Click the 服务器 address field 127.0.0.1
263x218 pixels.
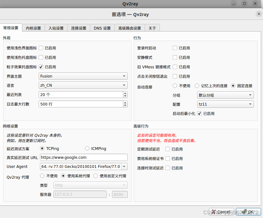tap(80, 194)
